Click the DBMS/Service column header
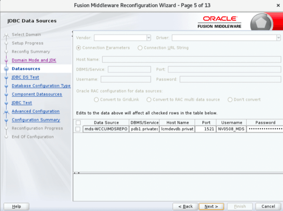 (x=144, y=123)
